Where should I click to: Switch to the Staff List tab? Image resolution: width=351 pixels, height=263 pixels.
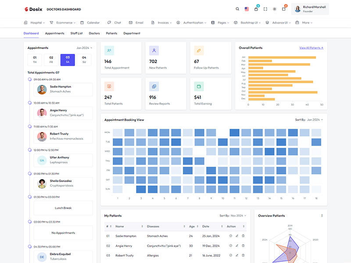76,33
